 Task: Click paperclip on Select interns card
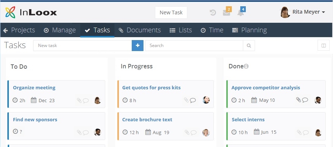point(299,132)
